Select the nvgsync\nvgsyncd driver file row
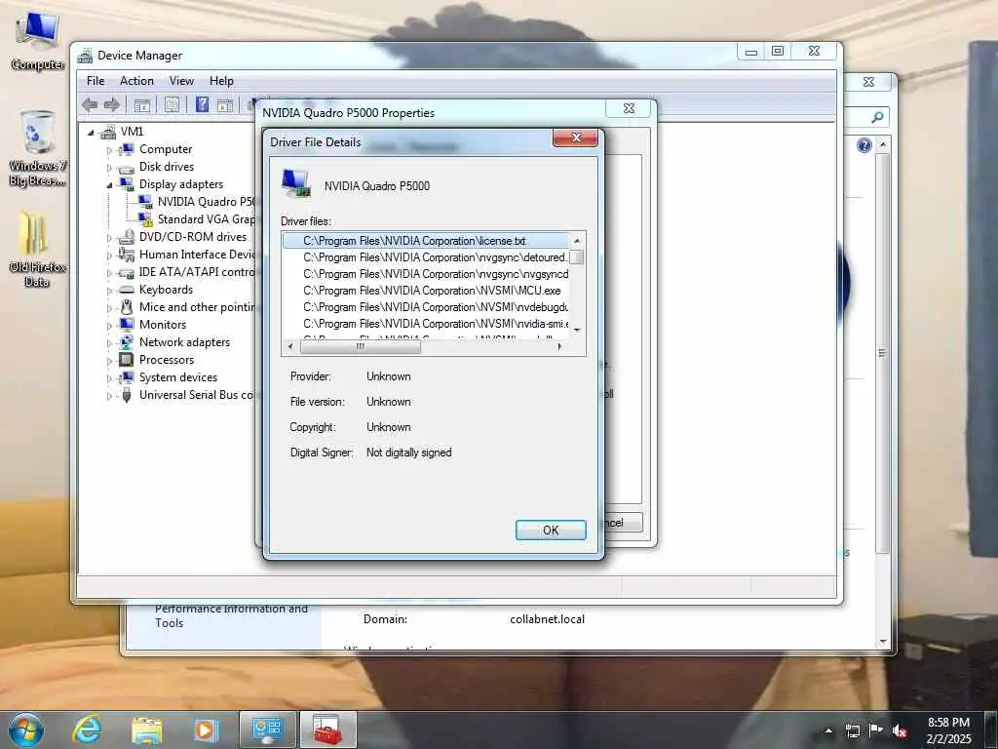This screenshot has height=749, width=998. click(x=425, y=274)
